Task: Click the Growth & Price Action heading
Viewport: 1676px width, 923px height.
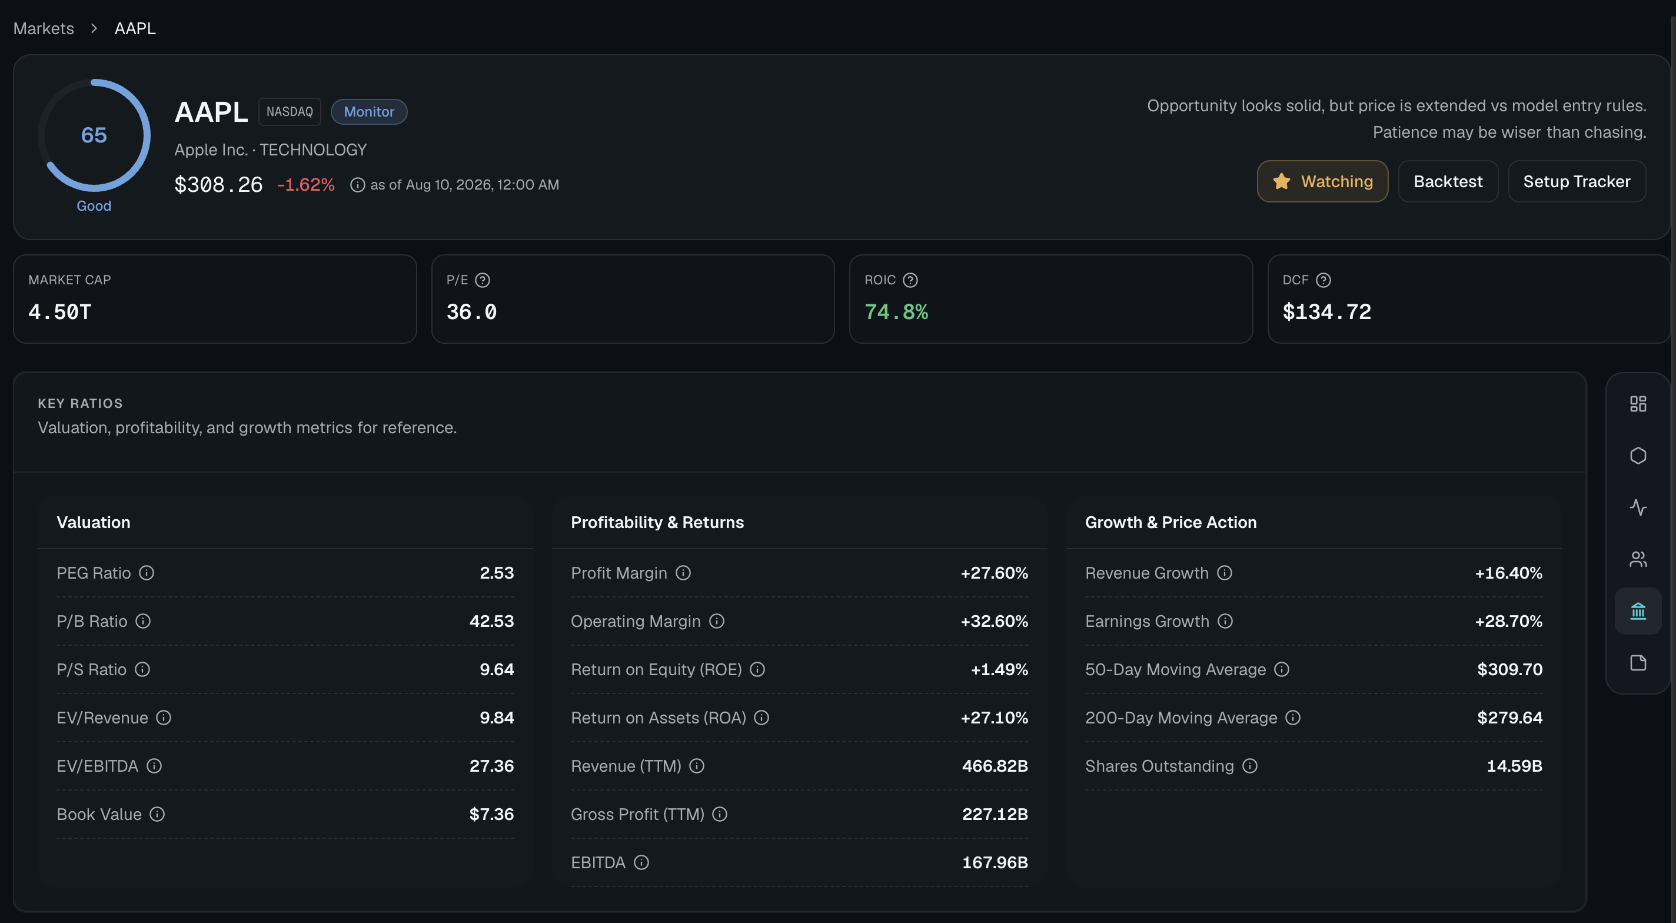Action: 1170,523
